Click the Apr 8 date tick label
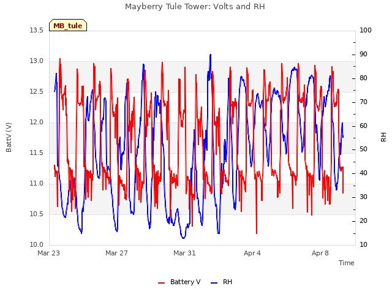 (x=320, y=253)
